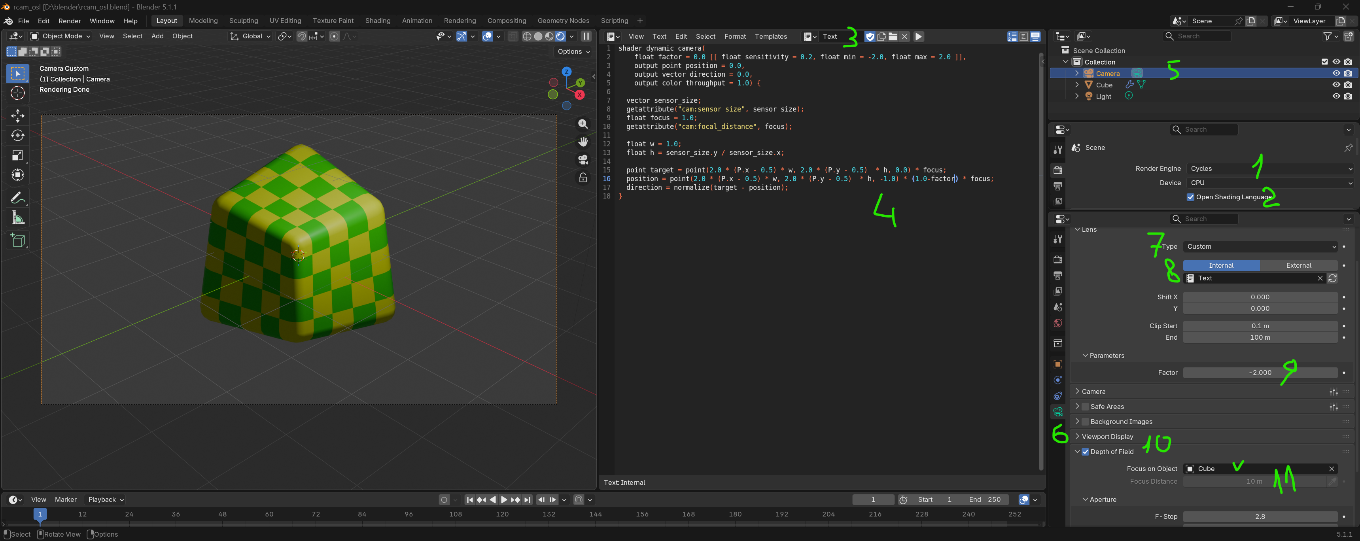Select the External script source button
The image size is (1360, 541).
(x=1298, y=265)
